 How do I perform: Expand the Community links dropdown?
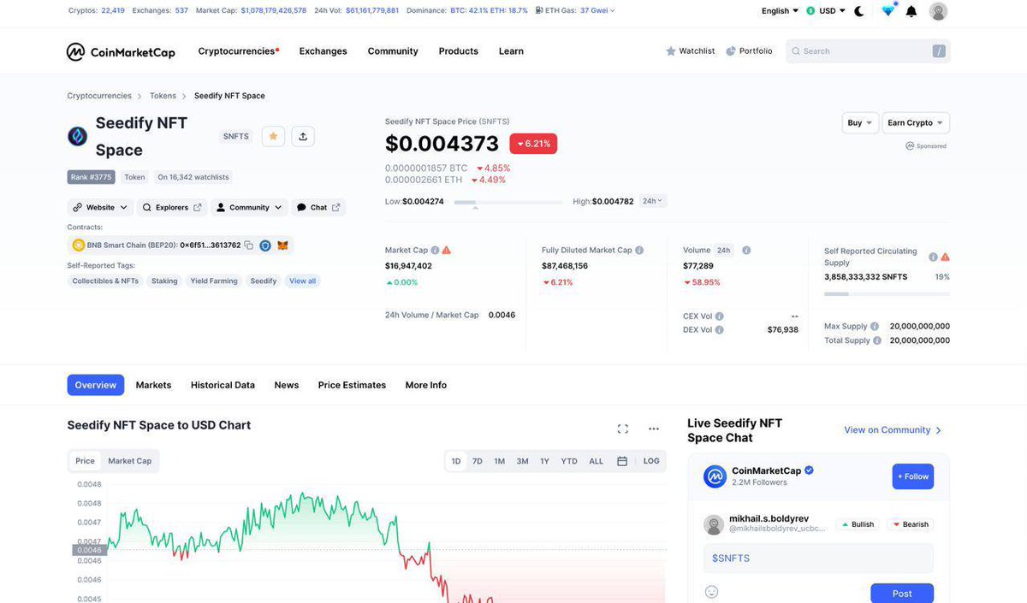click(248, 207)
